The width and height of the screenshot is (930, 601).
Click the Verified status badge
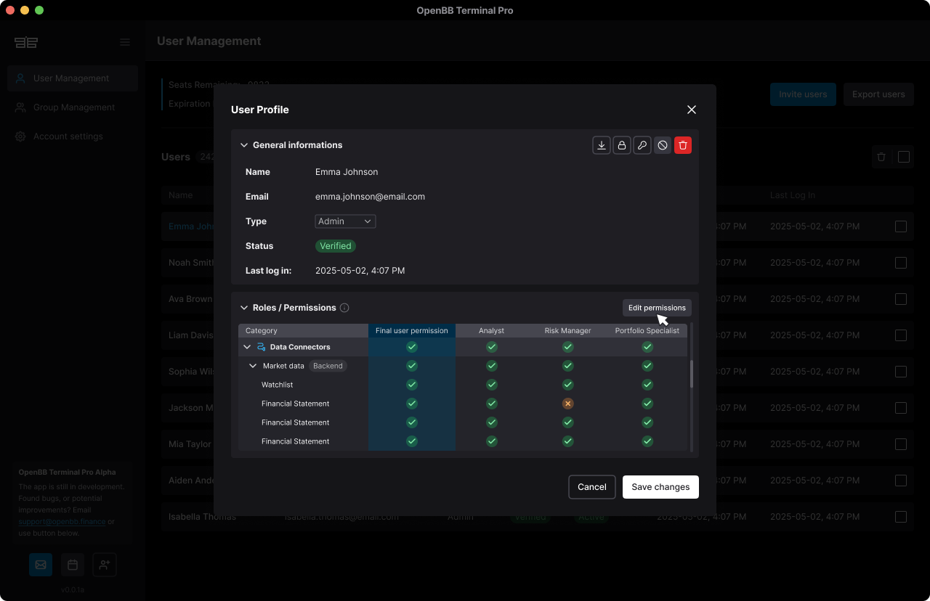[336, 246]
